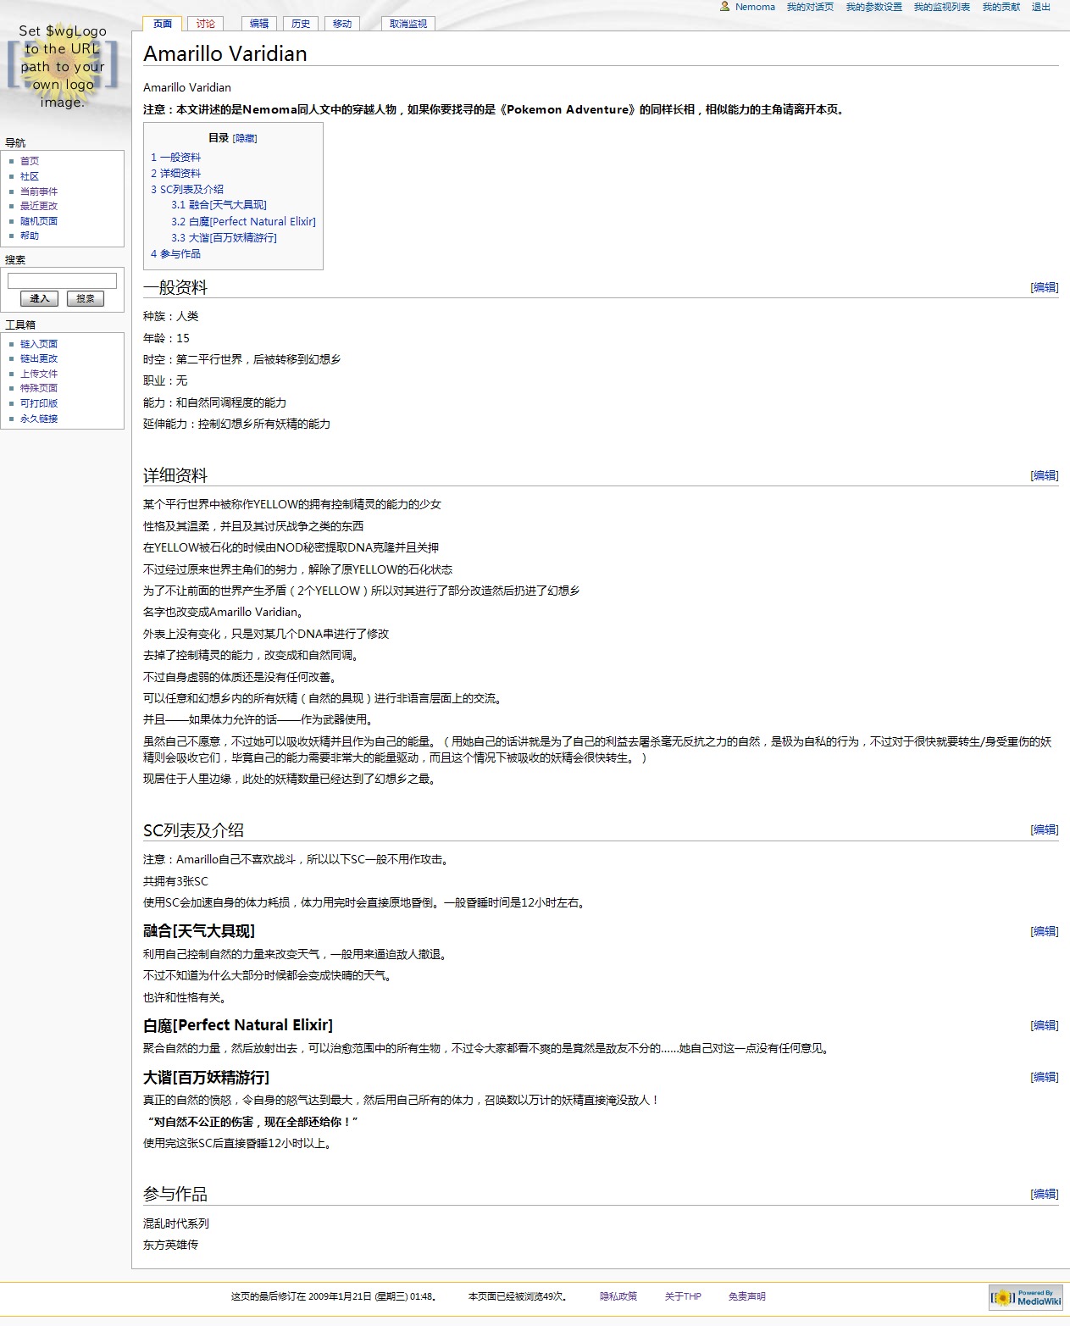Log out via 退出 link
Viewport: 1070px width, 1326px height.
(1041, 7)
